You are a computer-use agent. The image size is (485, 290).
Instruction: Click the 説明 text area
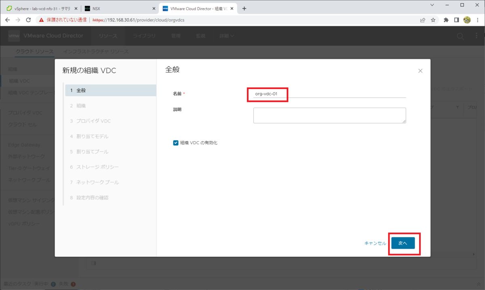[329, 115]
